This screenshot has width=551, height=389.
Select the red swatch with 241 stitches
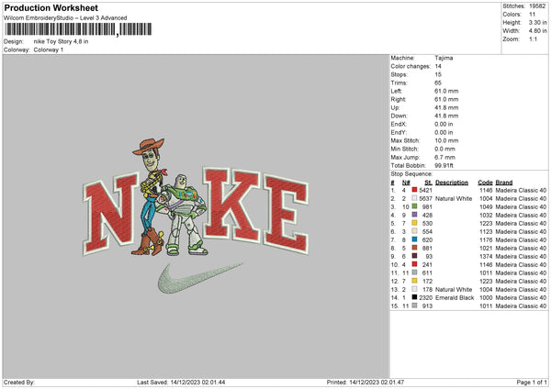pos(415,264)
